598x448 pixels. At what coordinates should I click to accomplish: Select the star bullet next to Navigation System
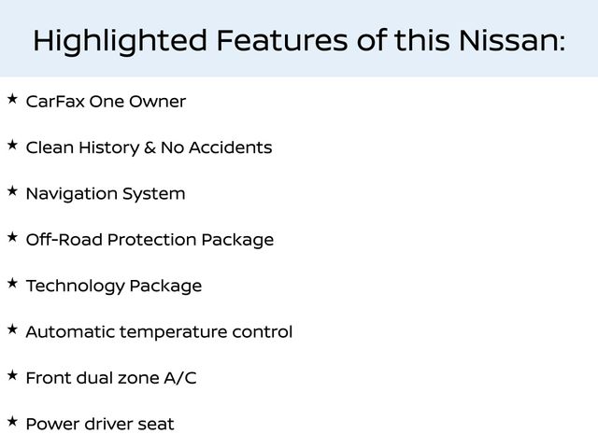[11, 190]
